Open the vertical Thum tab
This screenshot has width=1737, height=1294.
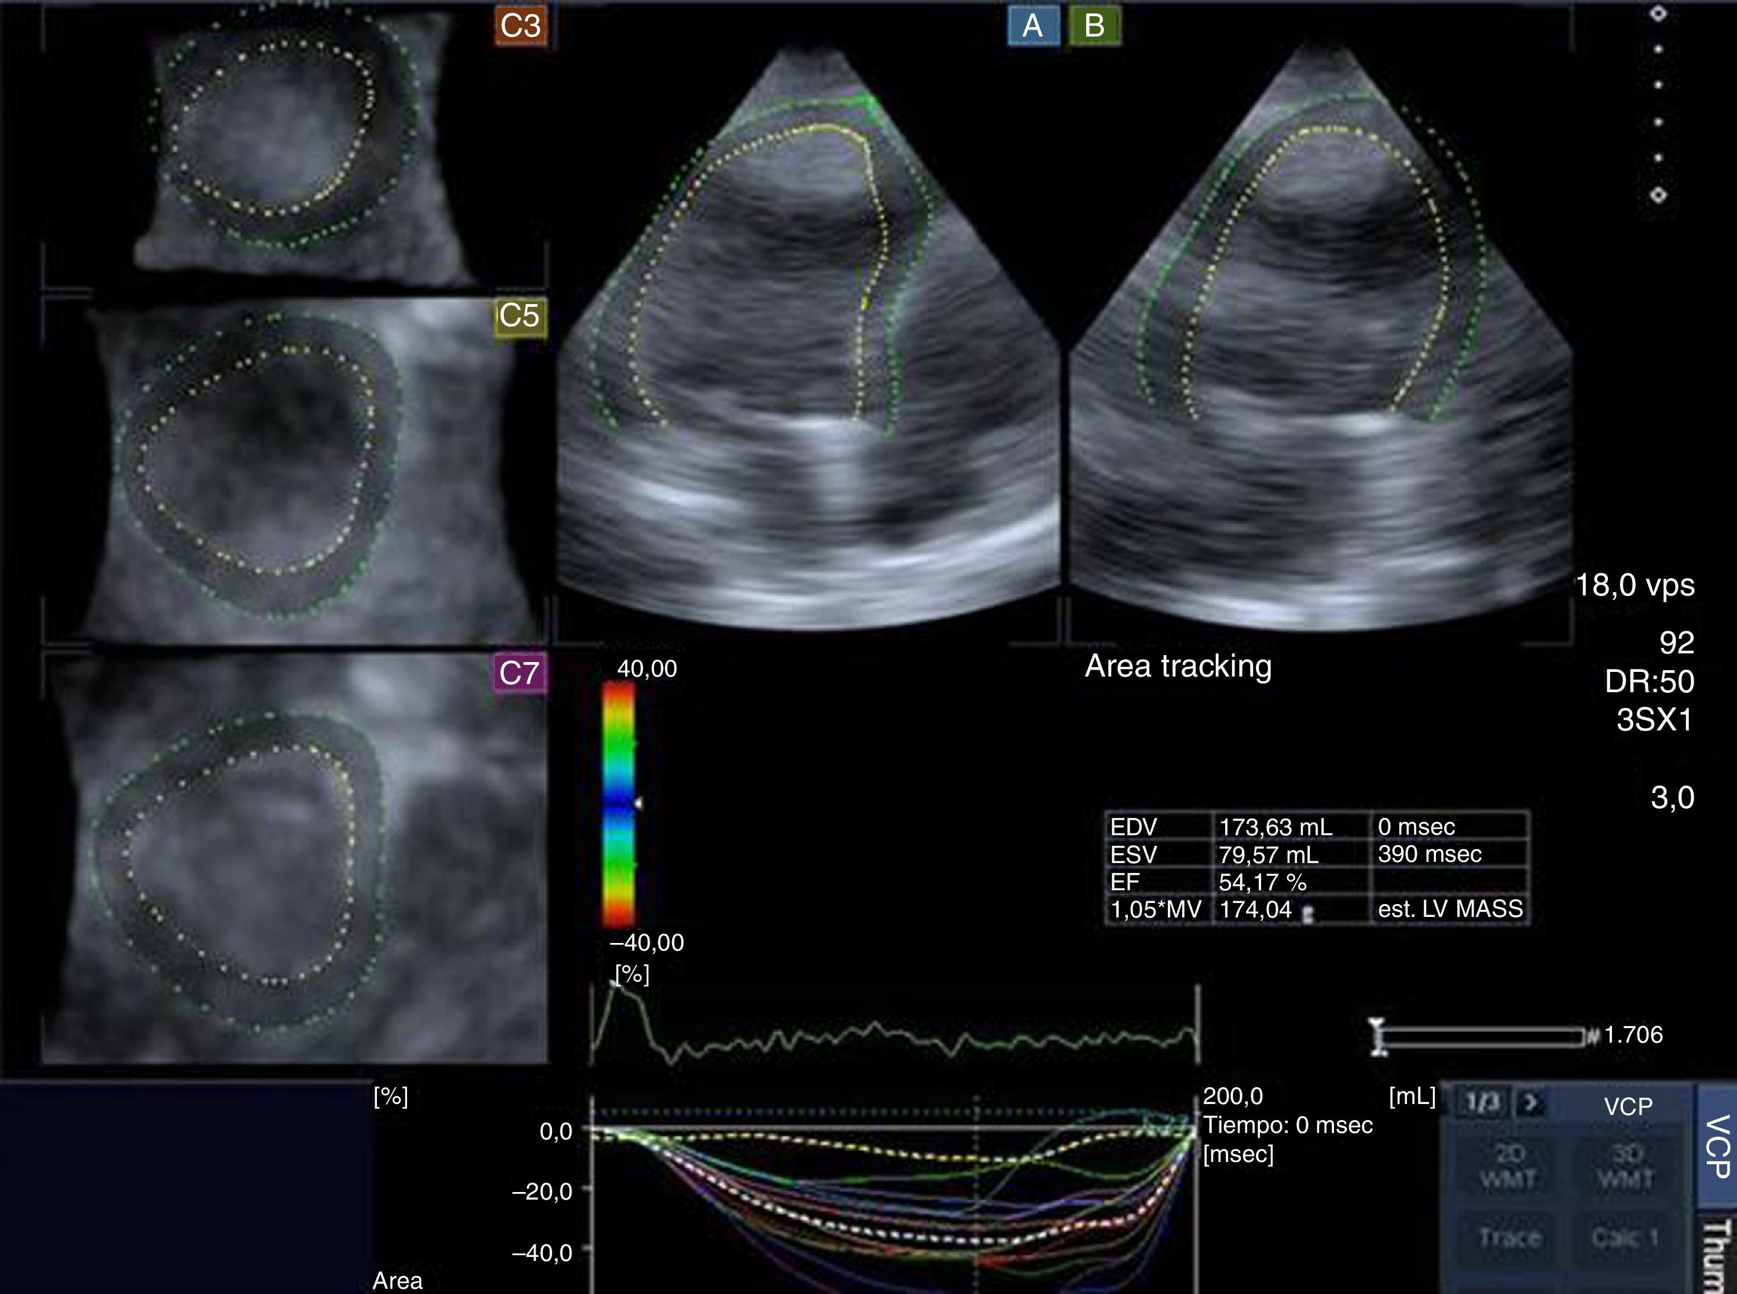1716,1255
